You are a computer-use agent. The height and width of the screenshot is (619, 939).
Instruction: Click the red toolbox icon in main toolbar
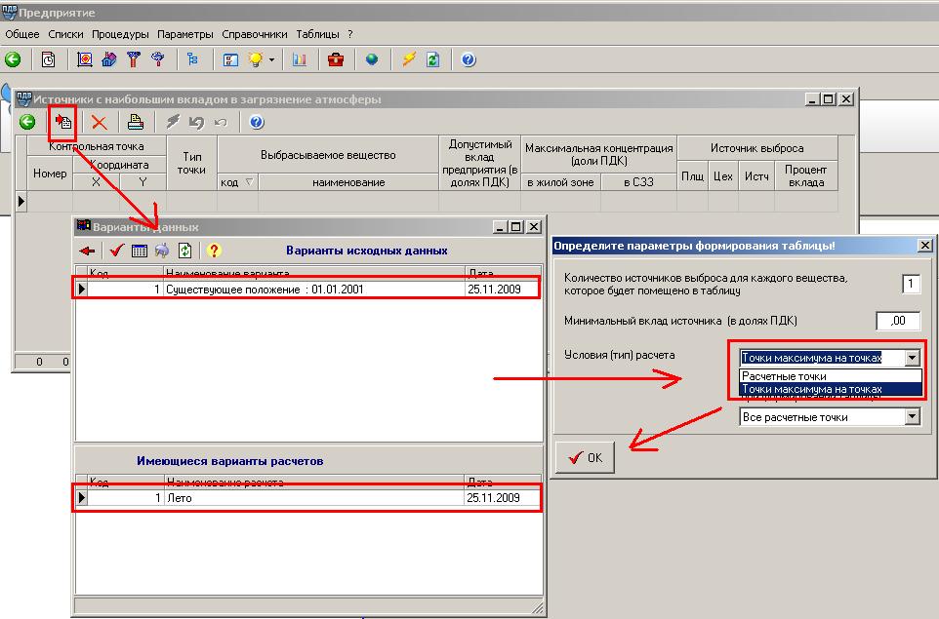pos(336,59)
